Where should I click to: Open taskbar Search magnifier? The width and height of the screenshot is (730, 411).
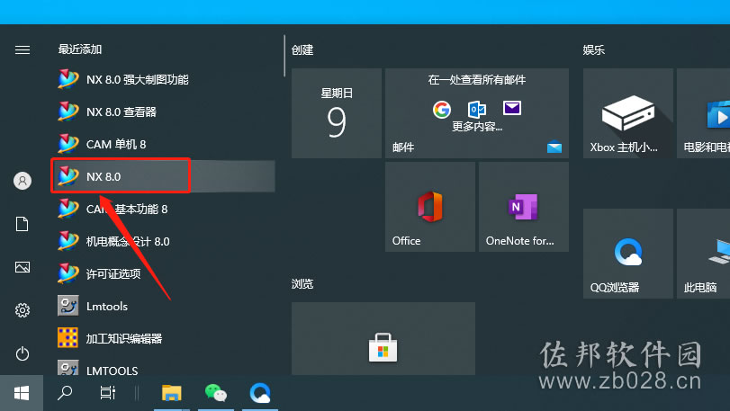click(65, 393)
